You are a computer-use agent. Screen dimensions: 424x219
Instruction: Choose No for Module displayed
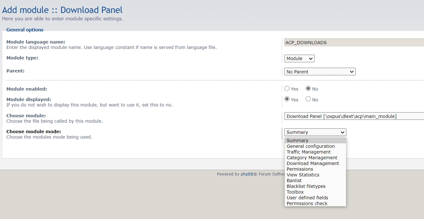pyautogui.click(x=308, y=99)
